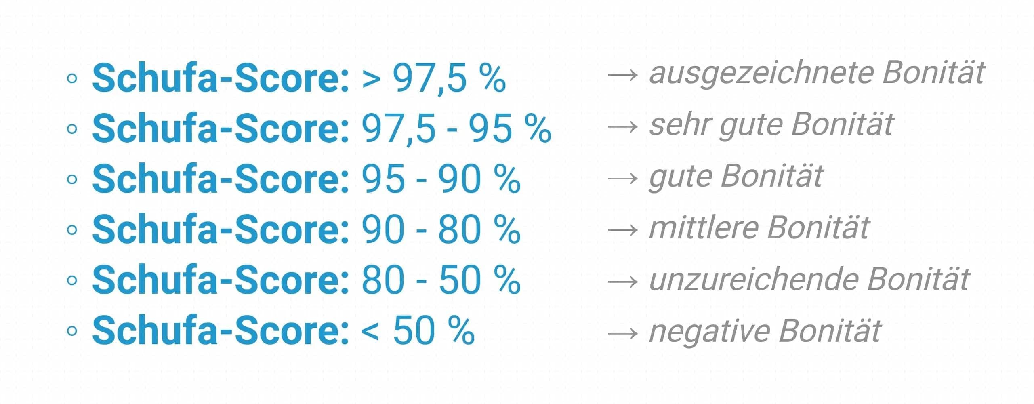The height and width of the screenshot is (404, 1034).
Task: Click the arrow before gute Bonität
Action: tap(622, 179)
